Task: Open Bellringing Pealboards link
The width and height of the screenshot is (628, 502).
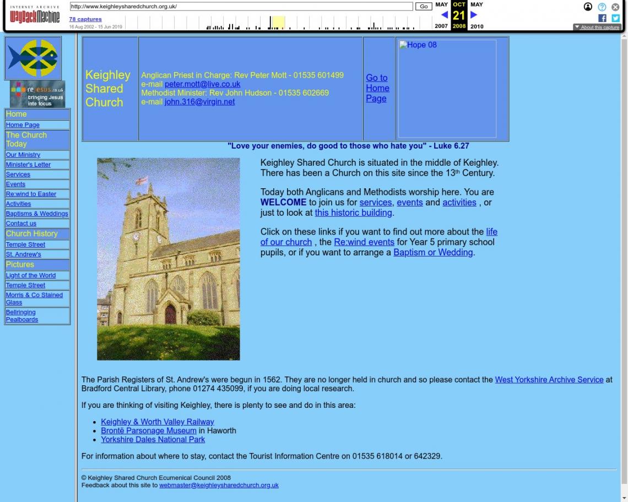Action: pyautogui.click(x=21, y=316)
